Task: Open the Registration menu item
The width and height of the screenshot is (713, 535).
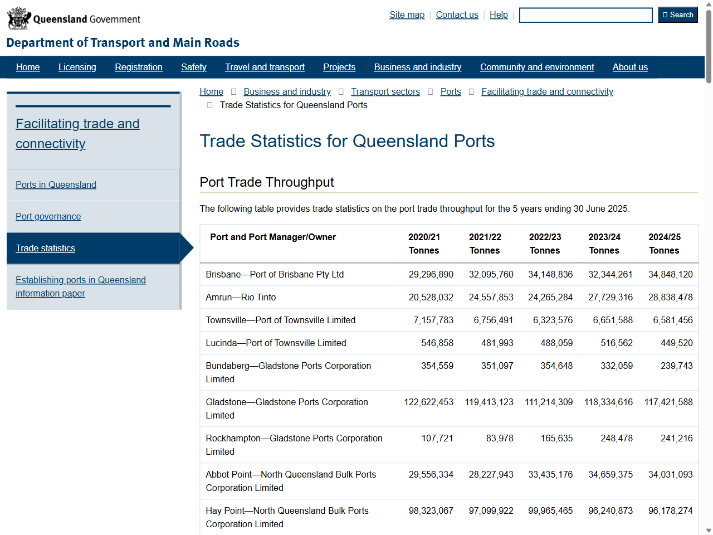Action: (x=138, y=67)
